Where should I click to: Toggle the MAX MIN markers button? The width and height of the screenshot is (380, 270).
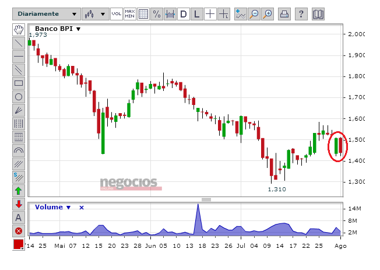[x=129, y=14]
